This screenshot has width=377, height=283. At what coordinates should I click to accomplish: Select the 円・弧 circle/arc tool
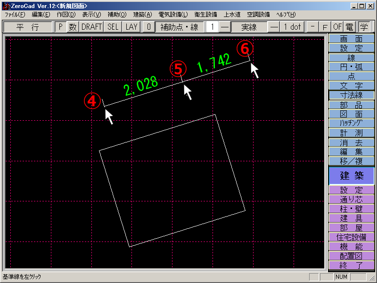coord(351,67)
